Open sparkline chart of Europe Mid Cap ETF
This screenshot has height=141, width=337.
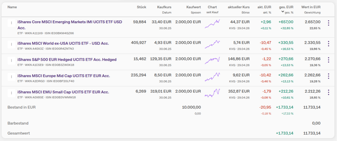point(212,77)
